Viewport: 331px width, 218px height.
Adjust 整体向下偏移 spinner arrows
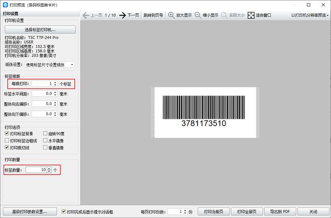point(55,114)
